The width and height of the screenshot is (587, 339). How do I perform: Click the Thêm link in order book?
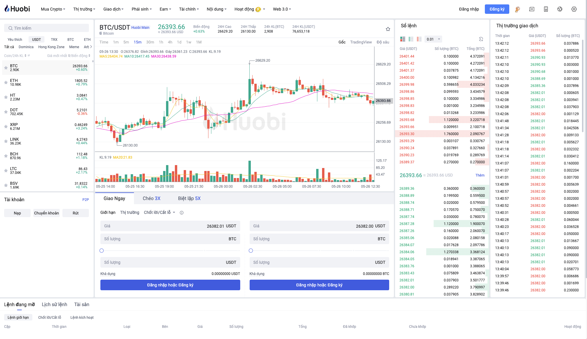[480, 175]
